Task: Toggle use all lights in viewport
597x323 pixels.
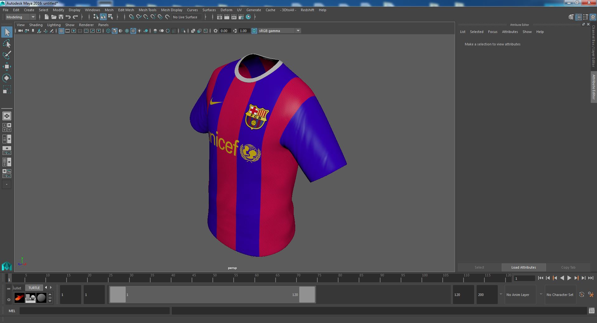Action: (x=139, y=31)
